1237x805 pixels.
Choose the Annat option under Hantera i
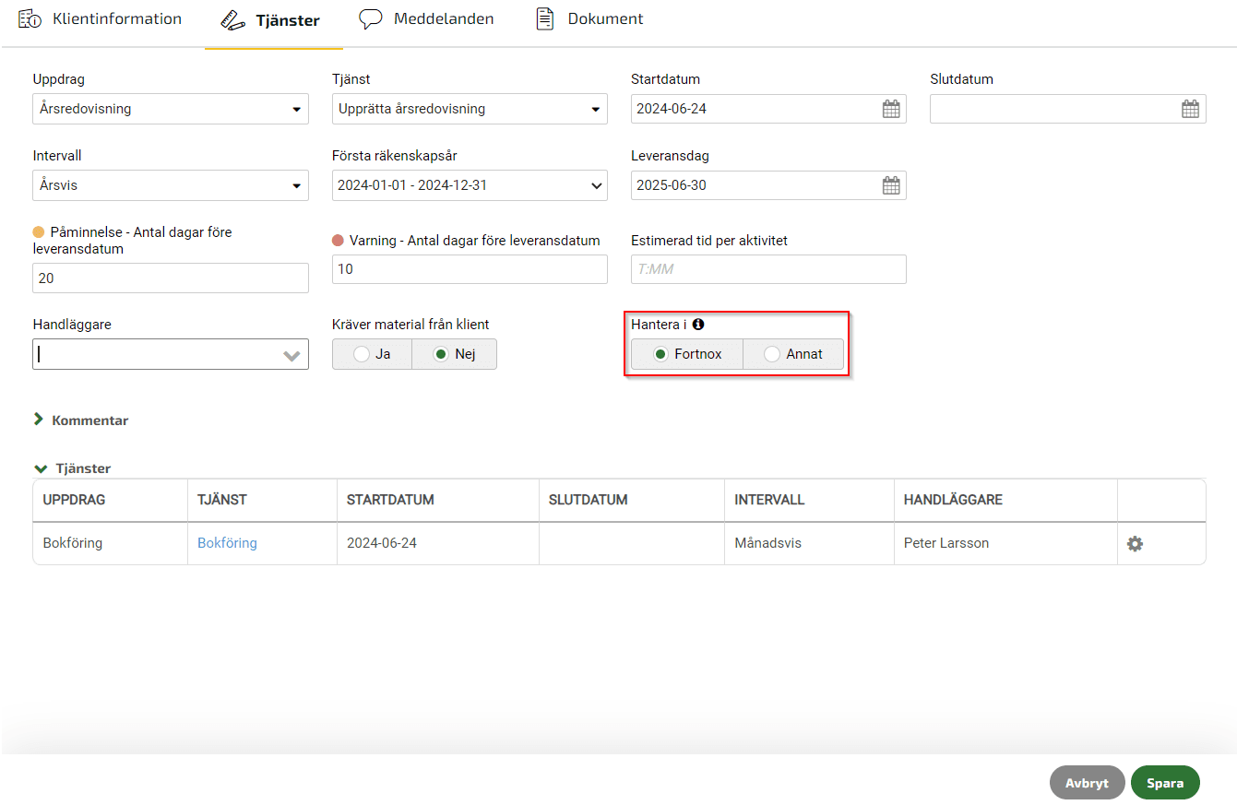click(793, 354)
